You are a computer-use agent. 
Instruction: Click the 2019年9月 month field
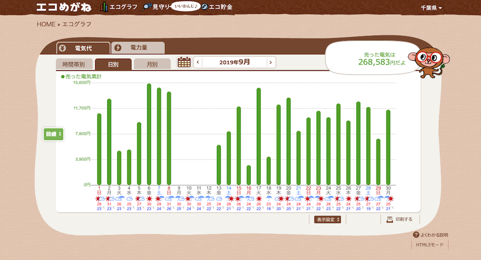[x=234, y=62]
